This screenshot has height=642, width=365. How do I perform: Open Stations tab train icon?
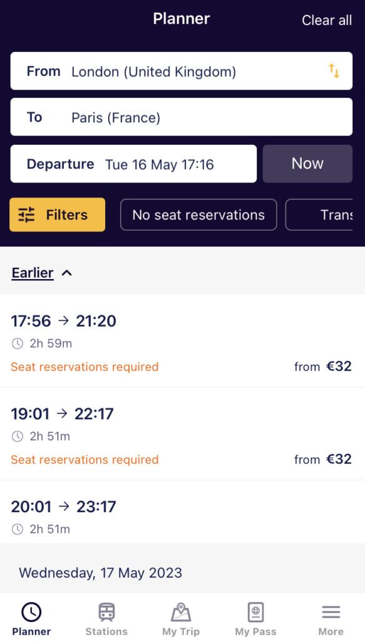coord(106,612)
